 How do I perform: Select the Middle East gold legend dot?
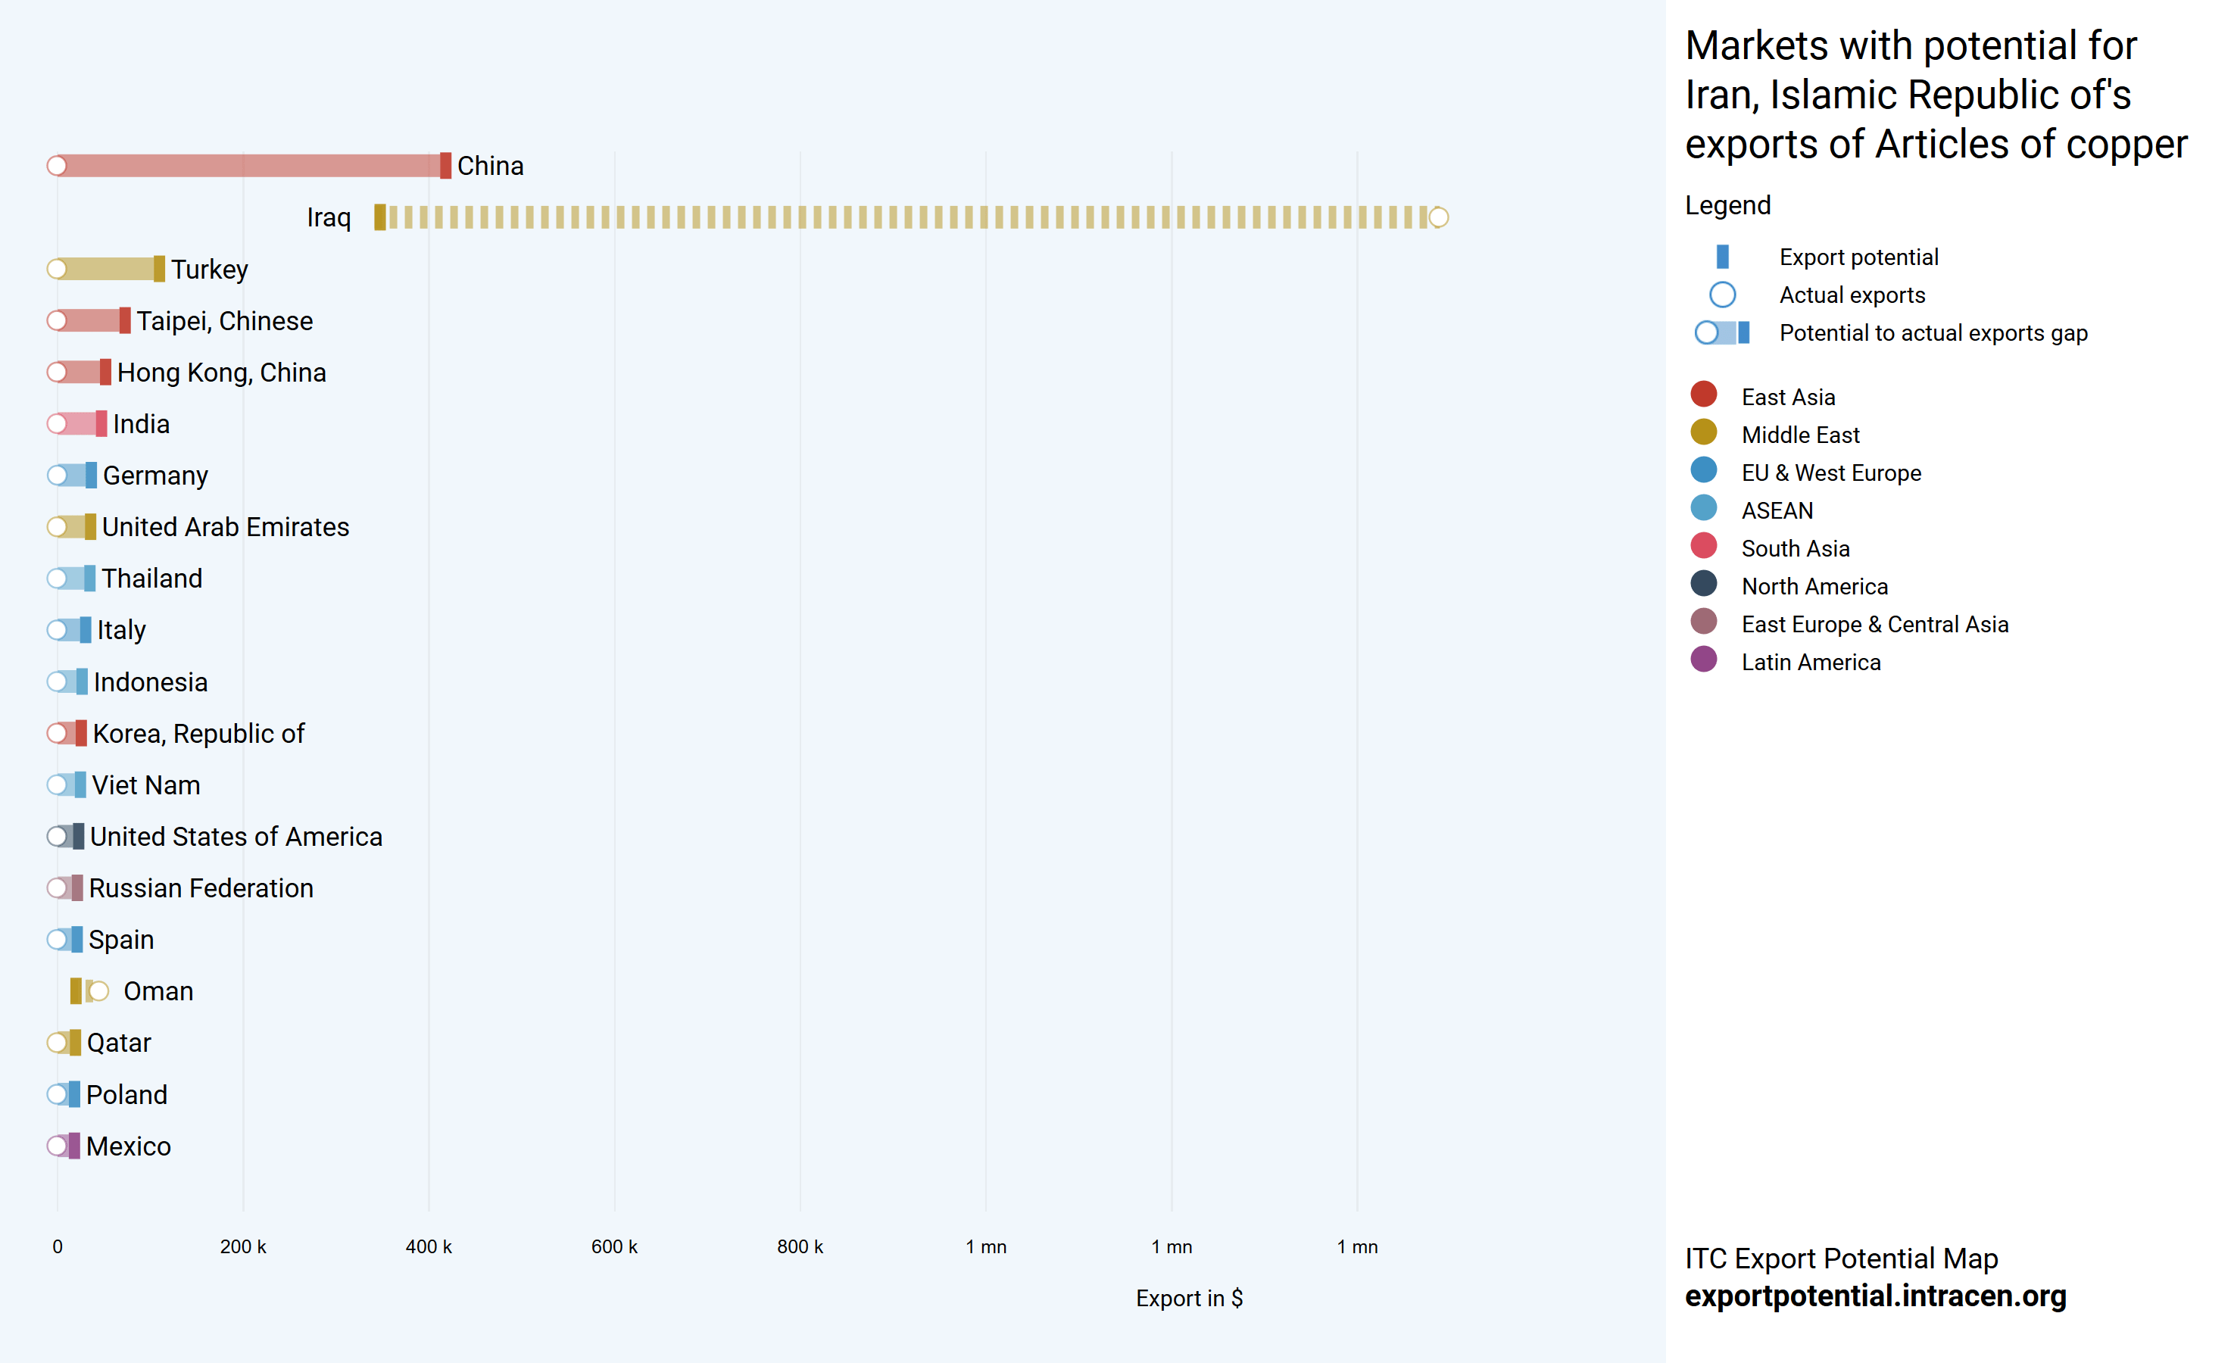(1704, 432)
